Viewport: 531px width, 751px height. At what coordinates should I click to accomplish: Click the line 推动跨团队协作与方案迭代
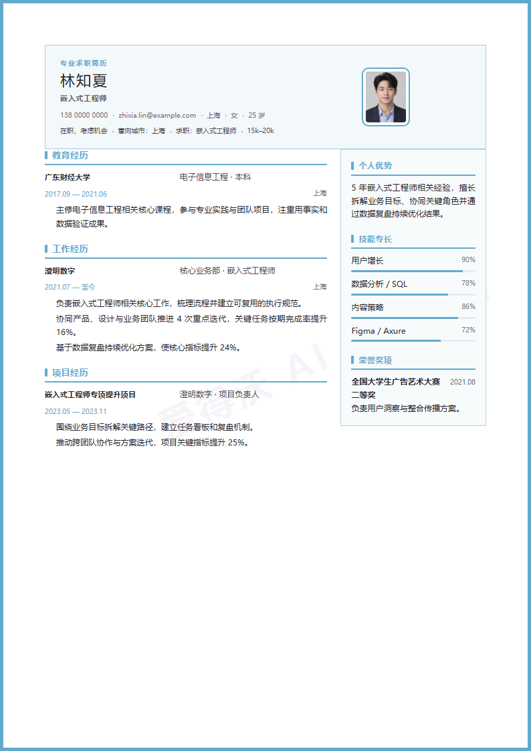[152, 443]
